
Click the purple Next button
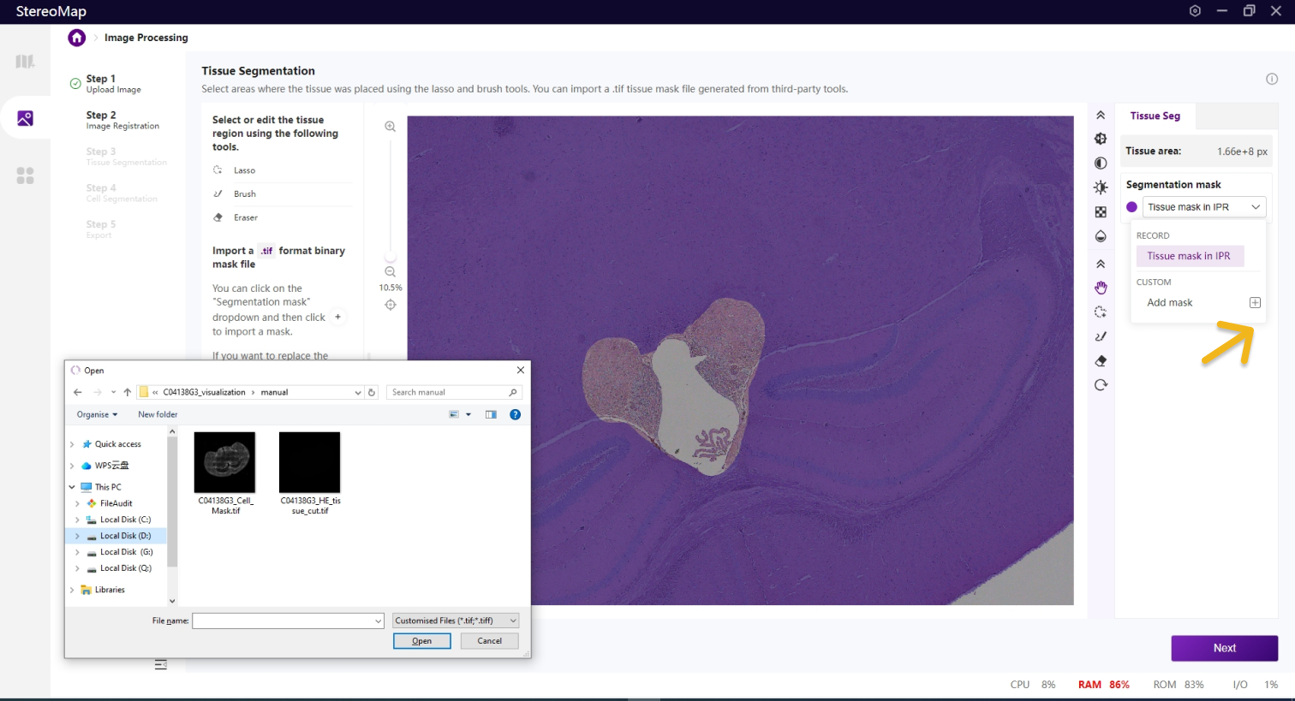(1224, 648)
